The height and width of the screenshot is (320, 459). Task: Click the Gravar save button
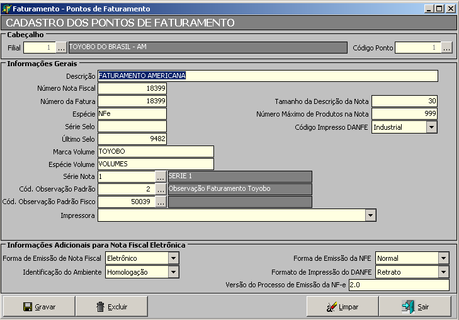click(39, 307)
